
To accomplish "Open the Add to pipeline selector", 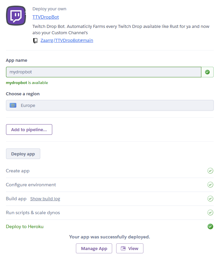I will tap(29, 129).
